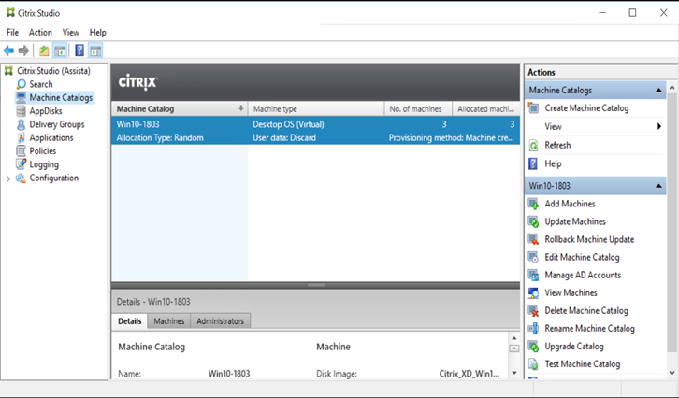The height and width of the screenshot is (398, 679).
Task: Click the Add Machines icon
Action: pyautogui.click(x=533, y=204)
